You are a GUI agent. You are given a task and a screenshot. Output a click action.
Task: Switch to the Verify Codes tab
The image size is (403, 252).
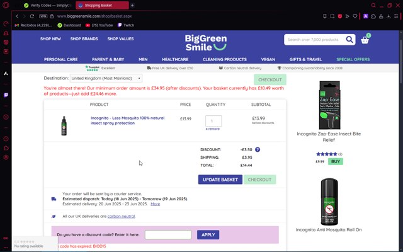pos(48,5)
